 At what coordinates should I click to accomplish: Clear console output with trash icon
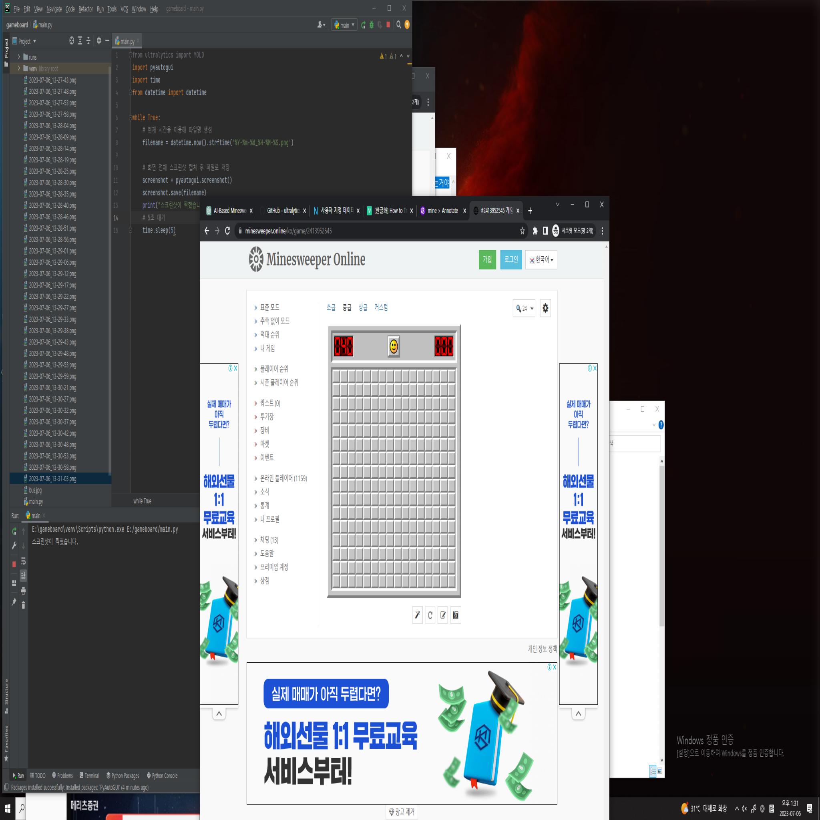pos(23,605)
